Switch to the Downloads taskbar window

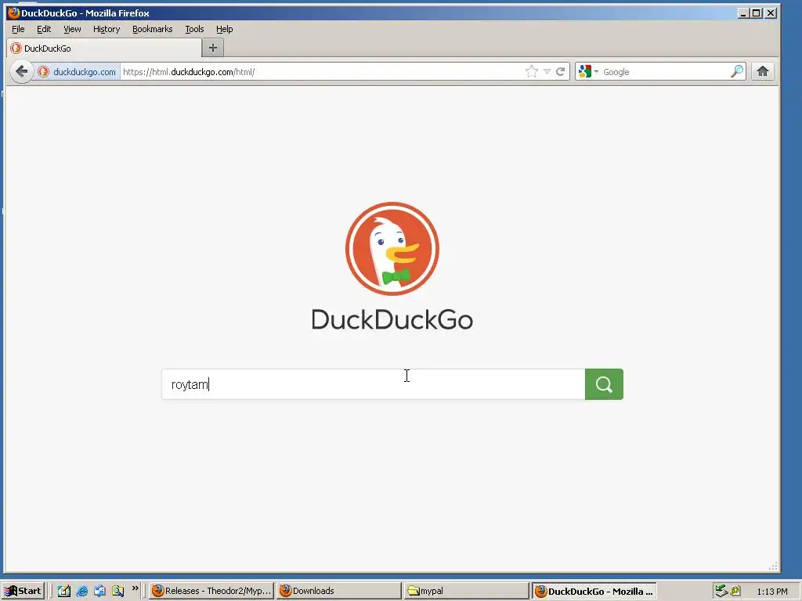[x=338, y=591]
